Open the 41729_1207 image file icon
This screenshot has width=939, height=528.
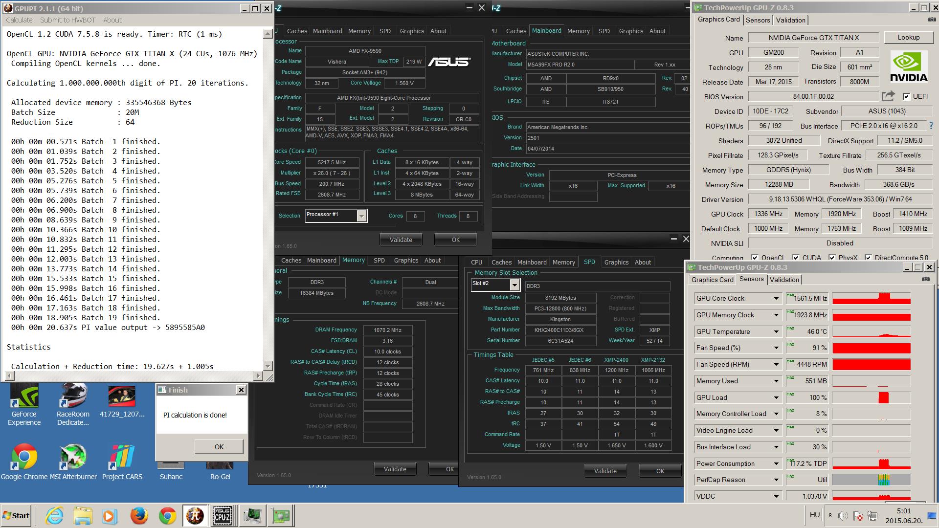coord(122,402)
